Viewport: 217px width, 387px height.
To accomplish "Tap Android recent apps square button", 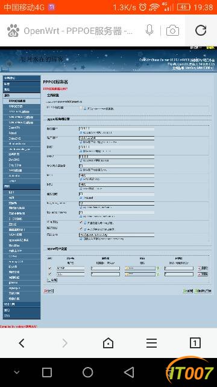I will tap(47, 372).
